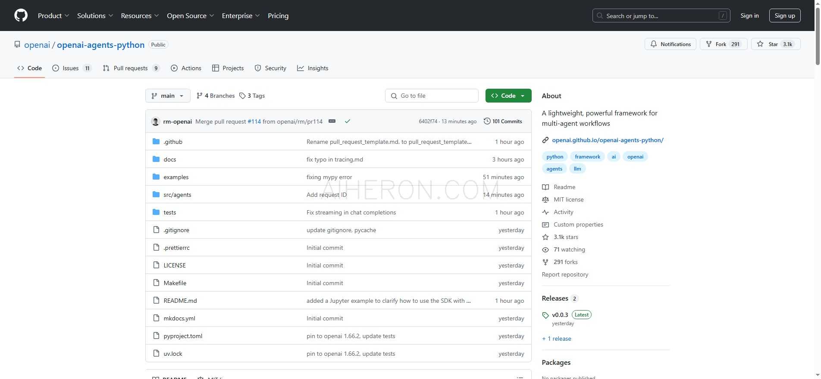The height and width of the screenshot is (379, 821).
Task: Expand the Solutions menu
Action: (x=95, y=16)
